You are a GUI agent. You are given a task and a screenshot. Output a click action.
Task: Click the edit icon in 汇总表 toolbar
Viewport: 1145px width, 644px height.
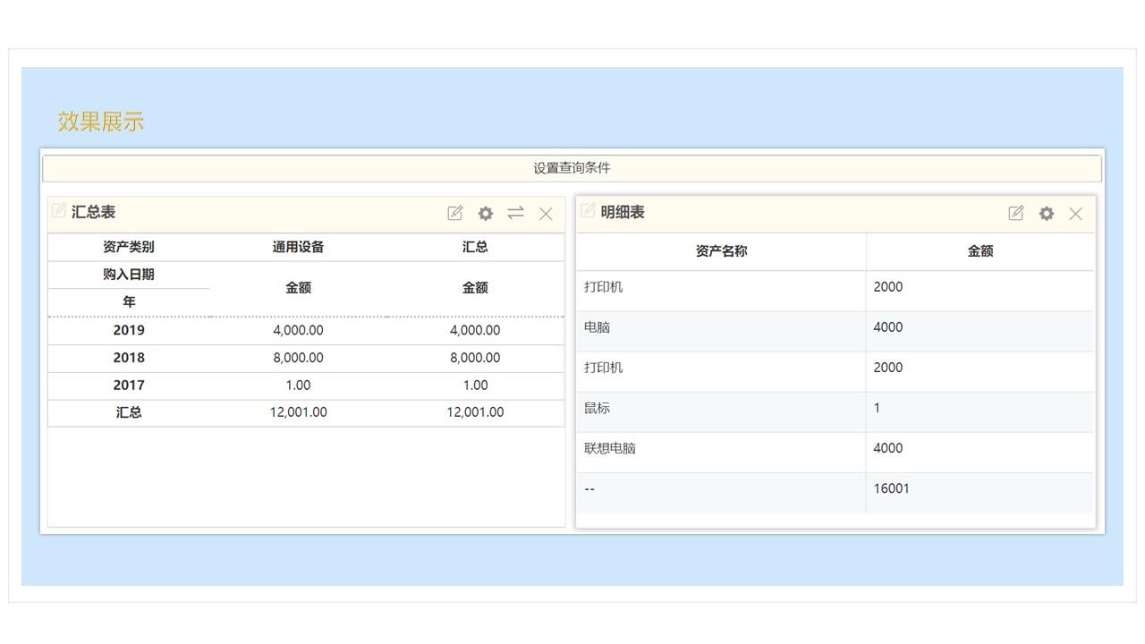click(455, 213)
